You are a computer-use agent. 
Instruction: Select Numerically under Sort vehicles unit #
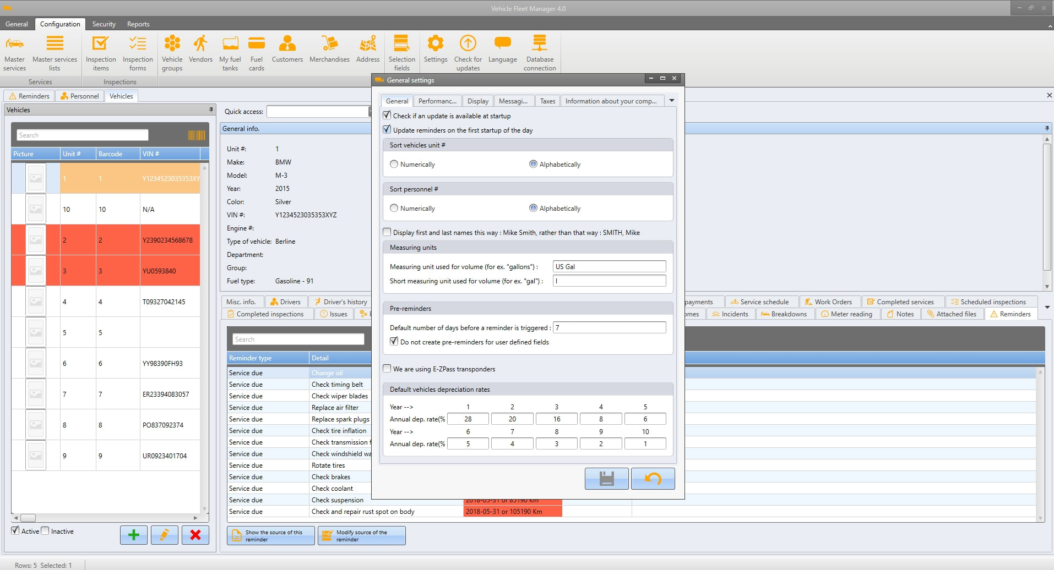(394, 164)
